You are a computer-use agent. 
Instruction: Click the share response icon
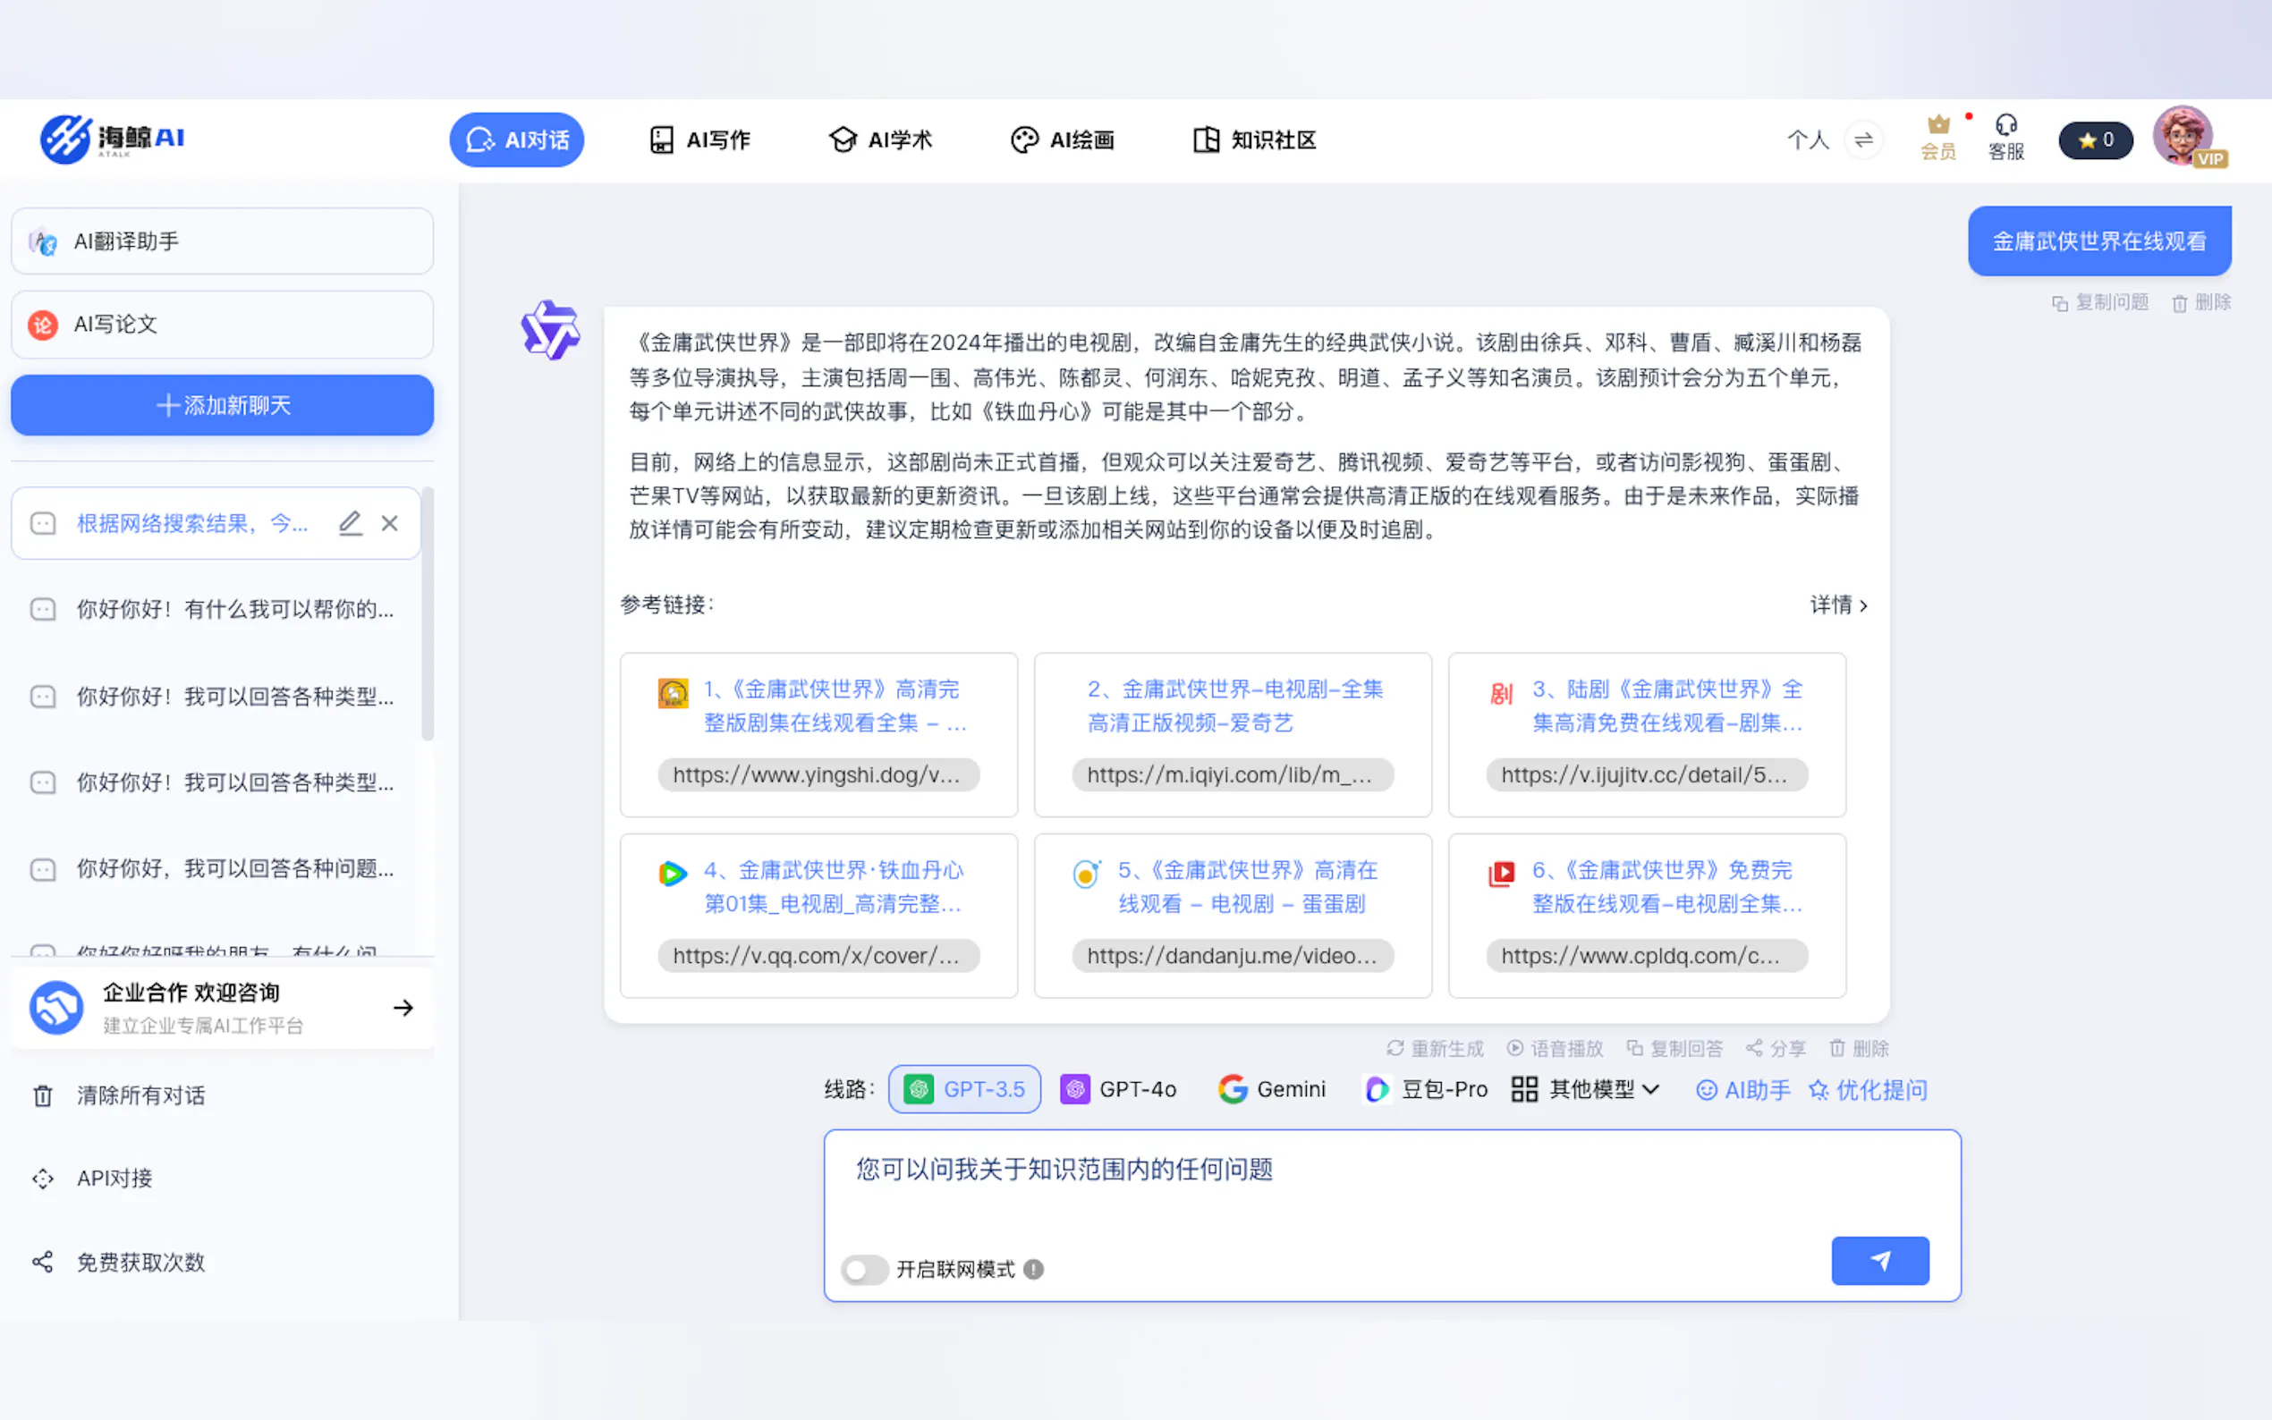pos(1753,1048)
